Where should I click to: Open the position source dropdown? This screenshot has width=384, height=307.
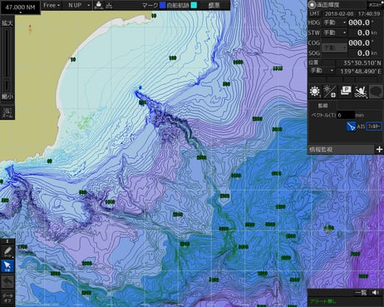coord(322,71)
